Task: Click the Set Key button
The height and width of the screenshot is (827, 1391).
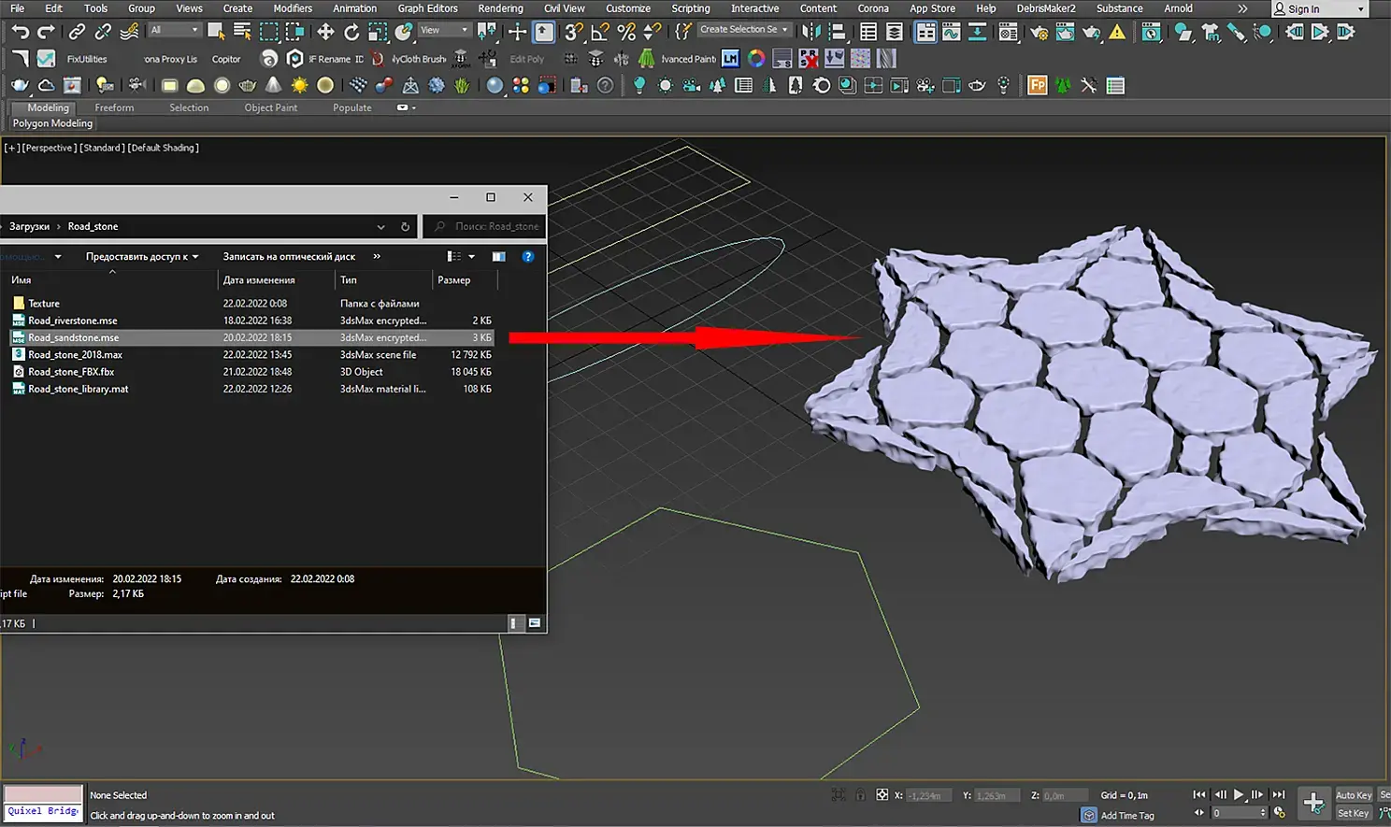Action: (x=1353, y=813)
